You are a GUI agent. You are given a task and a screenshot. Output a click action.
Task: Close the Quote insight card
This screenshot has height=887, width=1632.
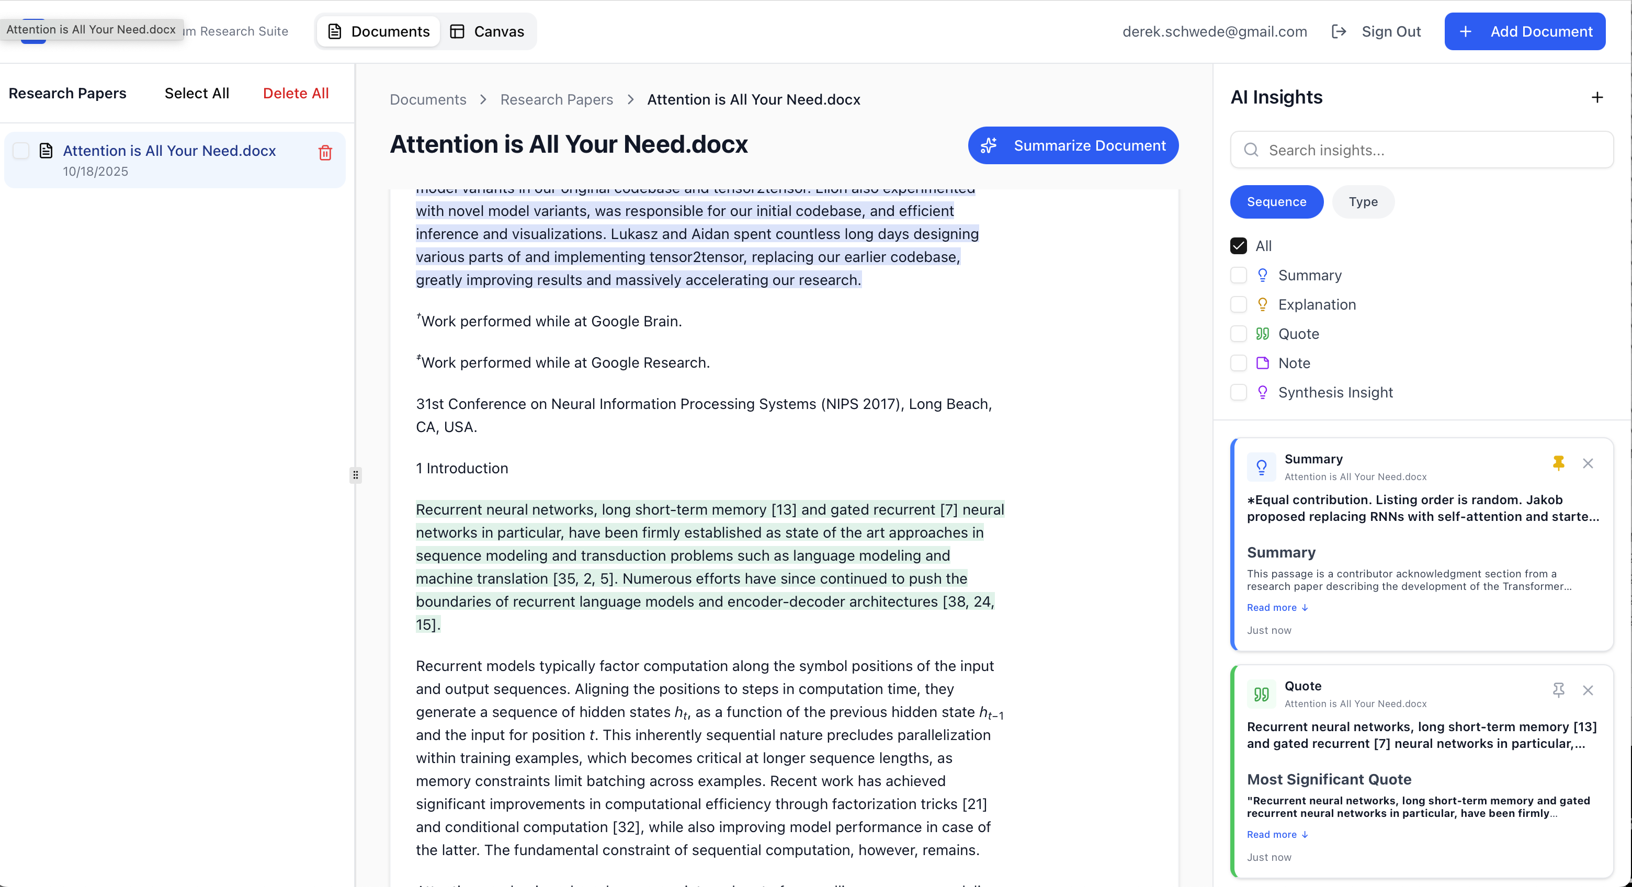coord(1588,690)
